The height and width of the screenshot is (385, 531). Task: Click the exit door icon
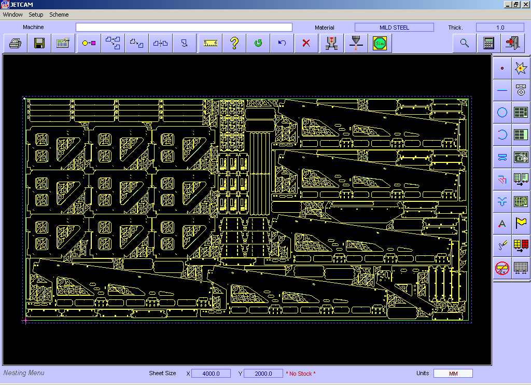click(x=512, y=44)
